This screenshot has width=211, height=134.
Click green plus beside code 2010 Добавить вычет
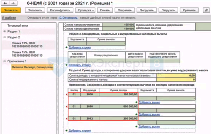click(136, 114)
